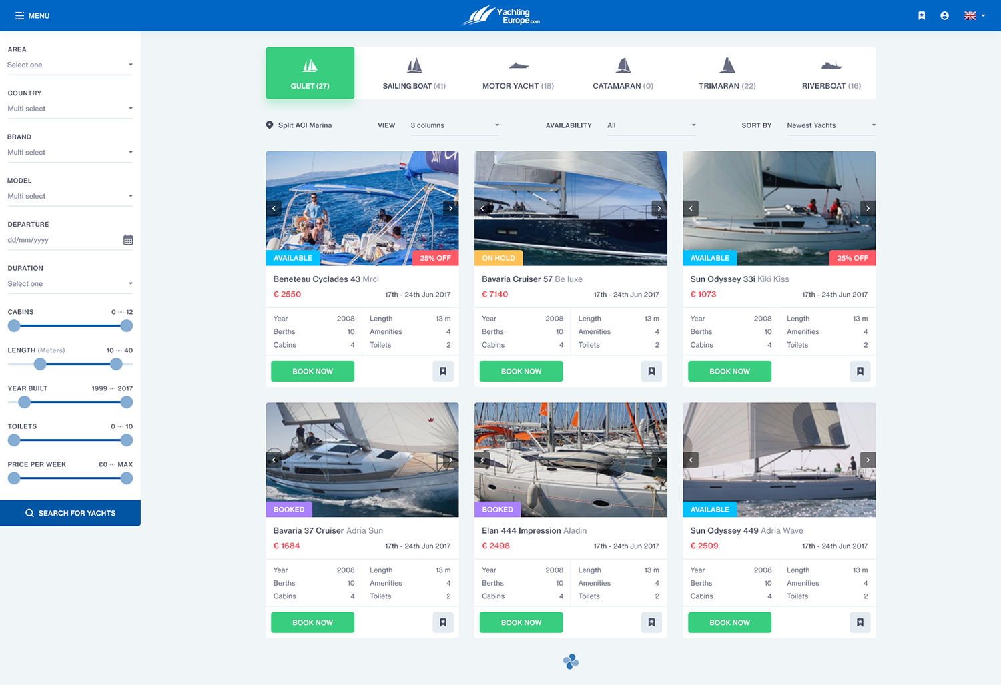The image size is (1001, 685).
Task: Bookmark the Beneteau Cyclades 43 yacht
Action: point(443,371)
